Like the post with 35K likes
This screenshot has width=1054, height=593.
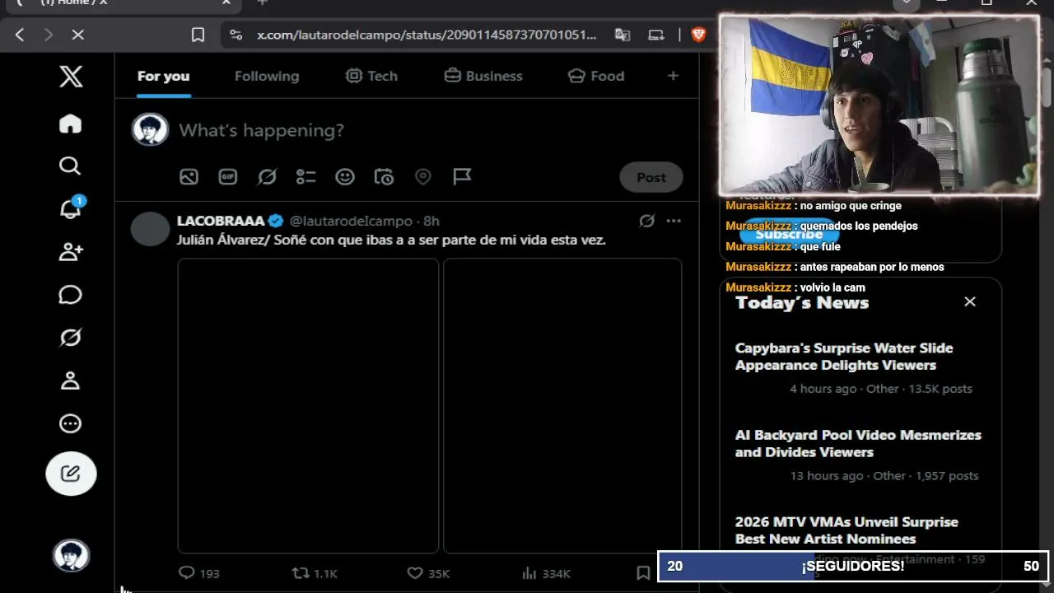(x=428, y=573)
